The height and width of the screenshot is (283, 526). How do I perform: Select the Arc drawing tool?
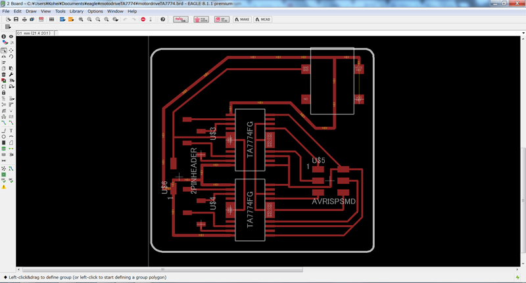coord(11,137)
